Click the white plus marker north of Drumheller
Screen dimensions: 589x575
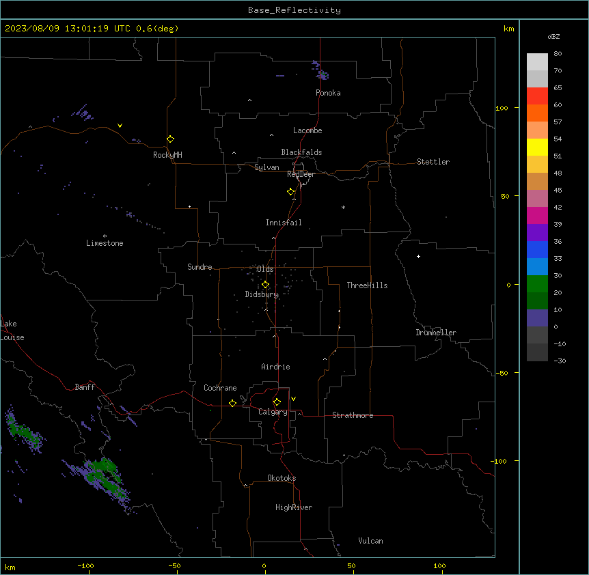point(418,256)
